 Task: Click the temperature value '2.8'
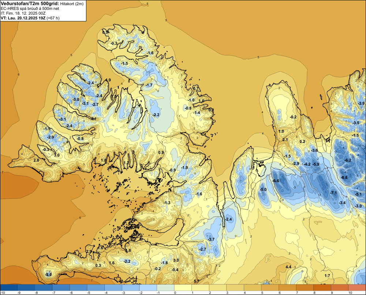tap(36, 160)
